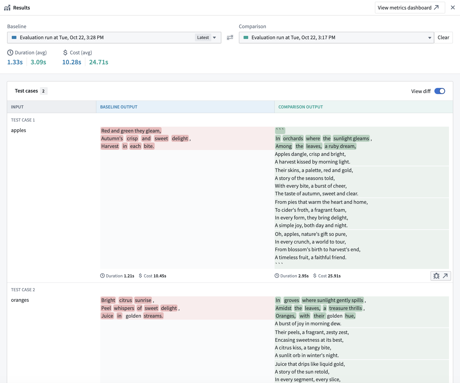Click the debug bug icon for test case 1
The height and width of the screenshot is (383, 460).
pyautogui.click(x=436, y=276)
